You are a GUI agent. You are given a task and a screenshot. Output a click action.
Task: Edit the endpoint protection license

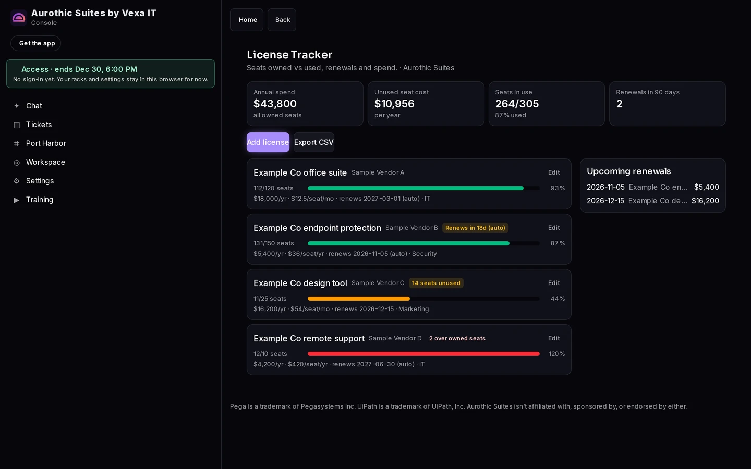(x=554, y=228)
